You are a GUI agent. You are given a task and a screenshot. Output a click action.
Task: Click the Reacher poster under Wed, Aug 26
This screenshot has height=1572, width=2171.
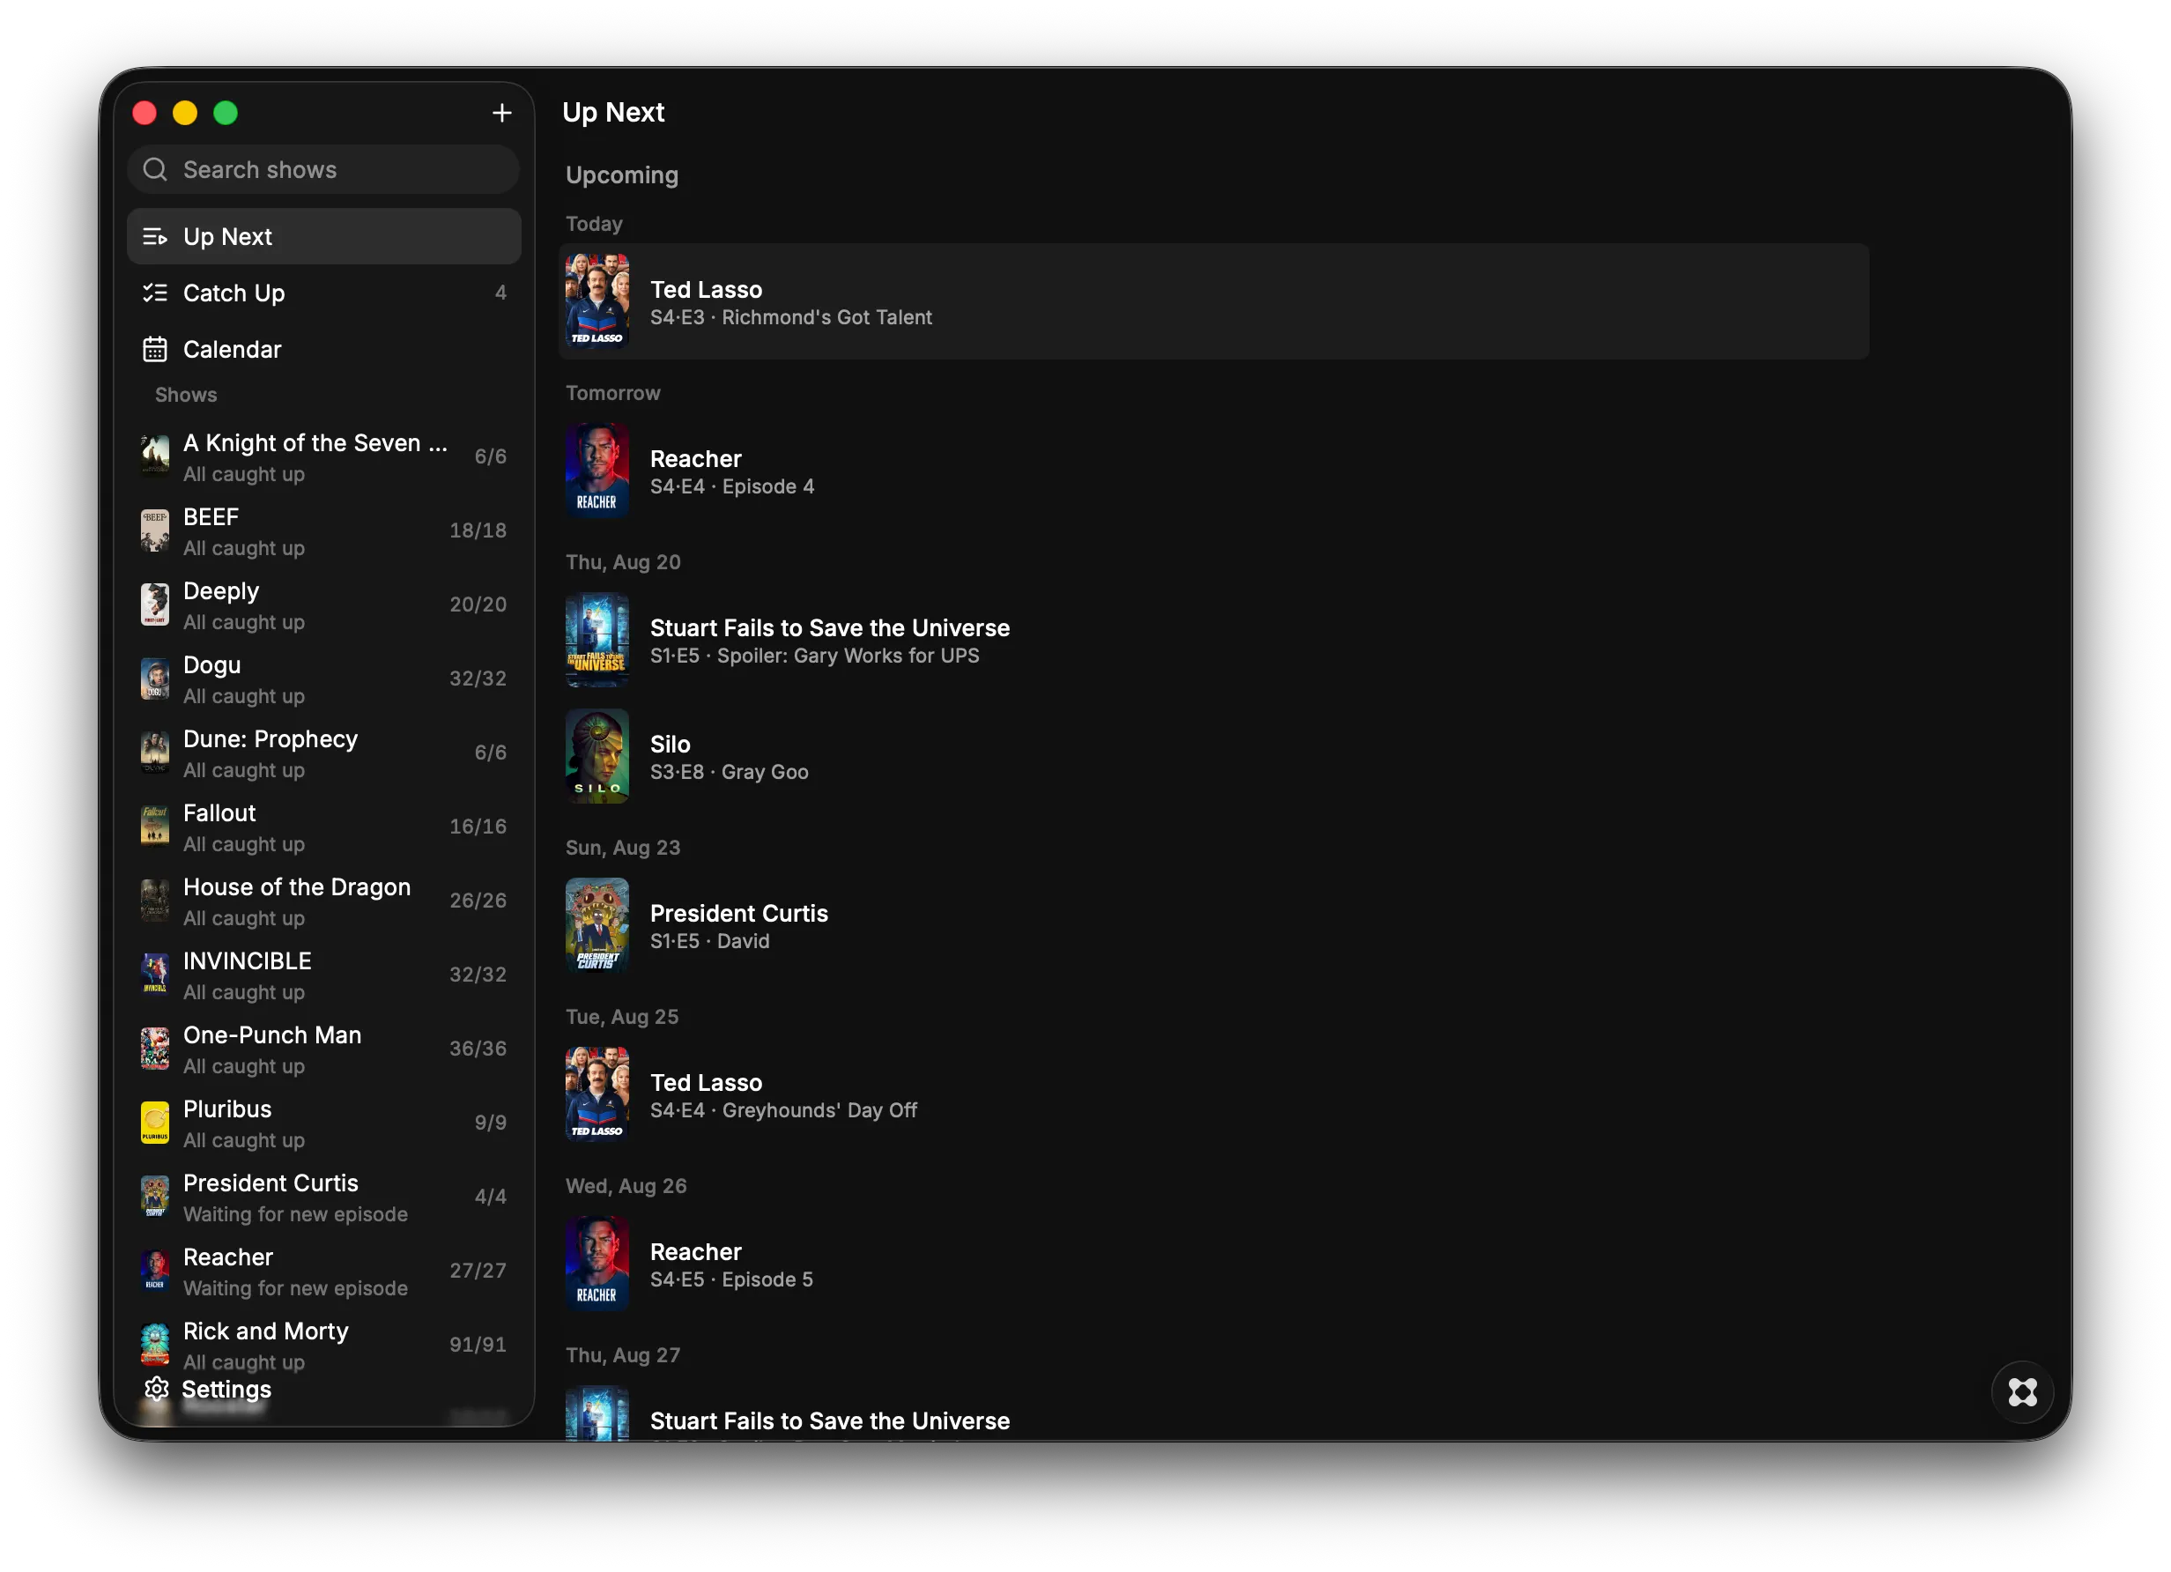pyautogui.click(x=597, y=1264)
